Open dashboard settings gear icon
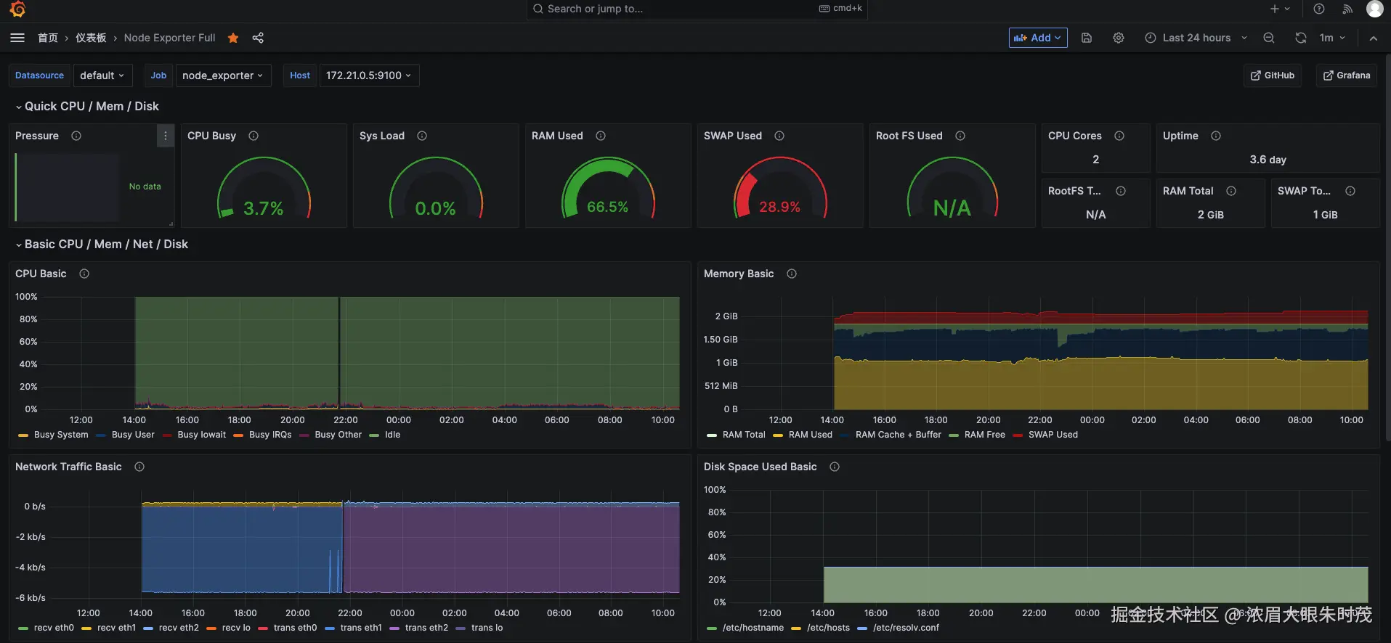Image resolution: width=1391 pixels, height=643 pixels. [1119, 38]
